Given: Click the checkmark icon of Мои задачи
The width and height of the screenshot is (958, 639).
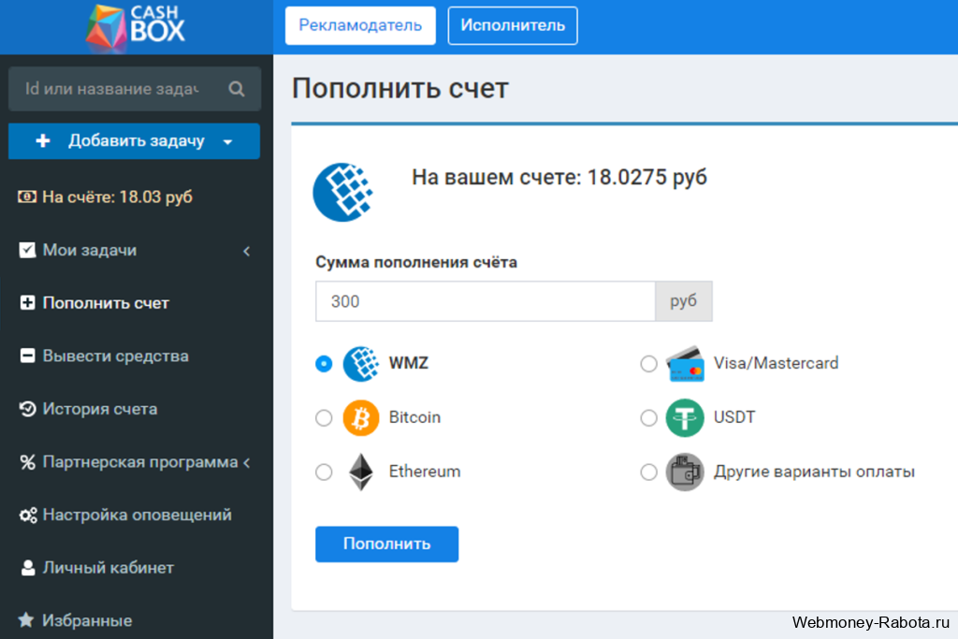Looking at the screenshot, I should [27, 250].
